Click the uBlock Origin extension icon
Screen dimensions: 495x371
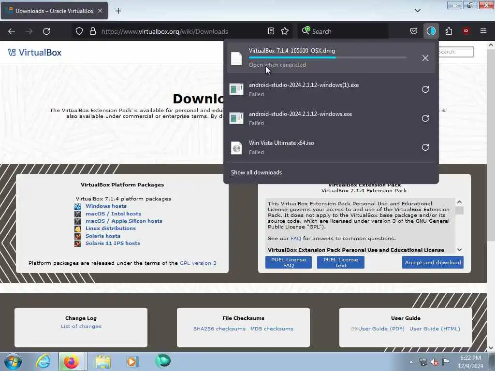pyautogui.click(x=466, y=31)
